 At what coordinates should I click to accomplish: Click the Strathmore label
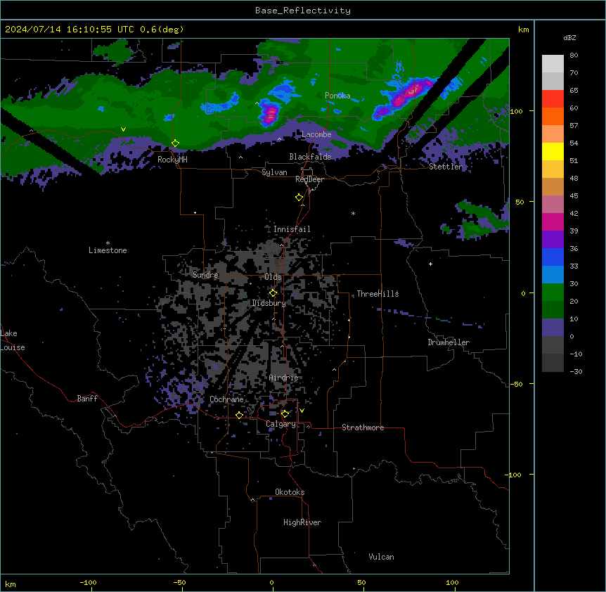(x=363, y=427)
